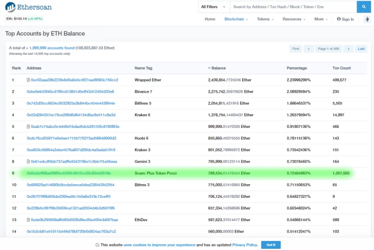Go to next page arrow
The height and width of the screenshot is (250, 374).
(348, 49)
